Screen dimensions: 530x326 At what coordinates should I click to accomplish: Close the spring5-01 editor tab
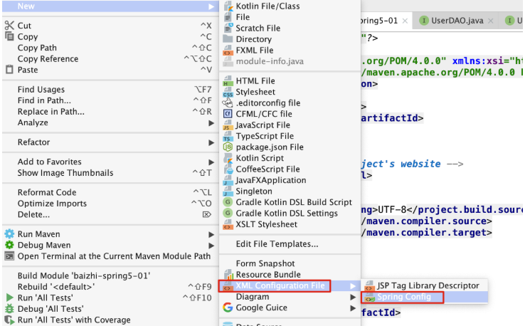pyautogui.click(x=405, y=21)
